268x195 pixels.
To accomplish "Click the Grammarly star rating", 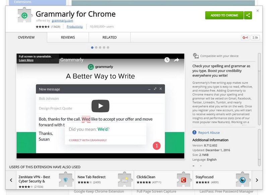I will [x=43, y=27].
